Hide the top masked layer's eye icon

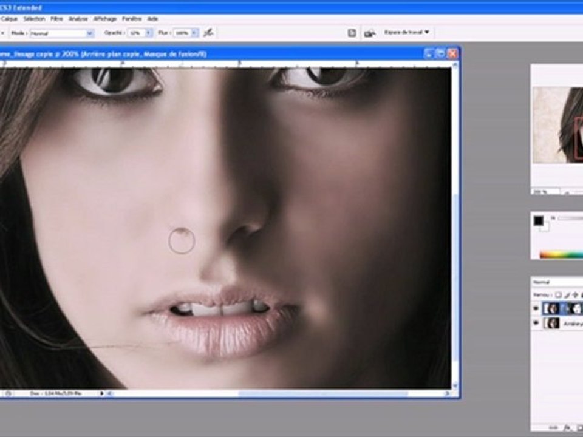[x=536, y=308]
